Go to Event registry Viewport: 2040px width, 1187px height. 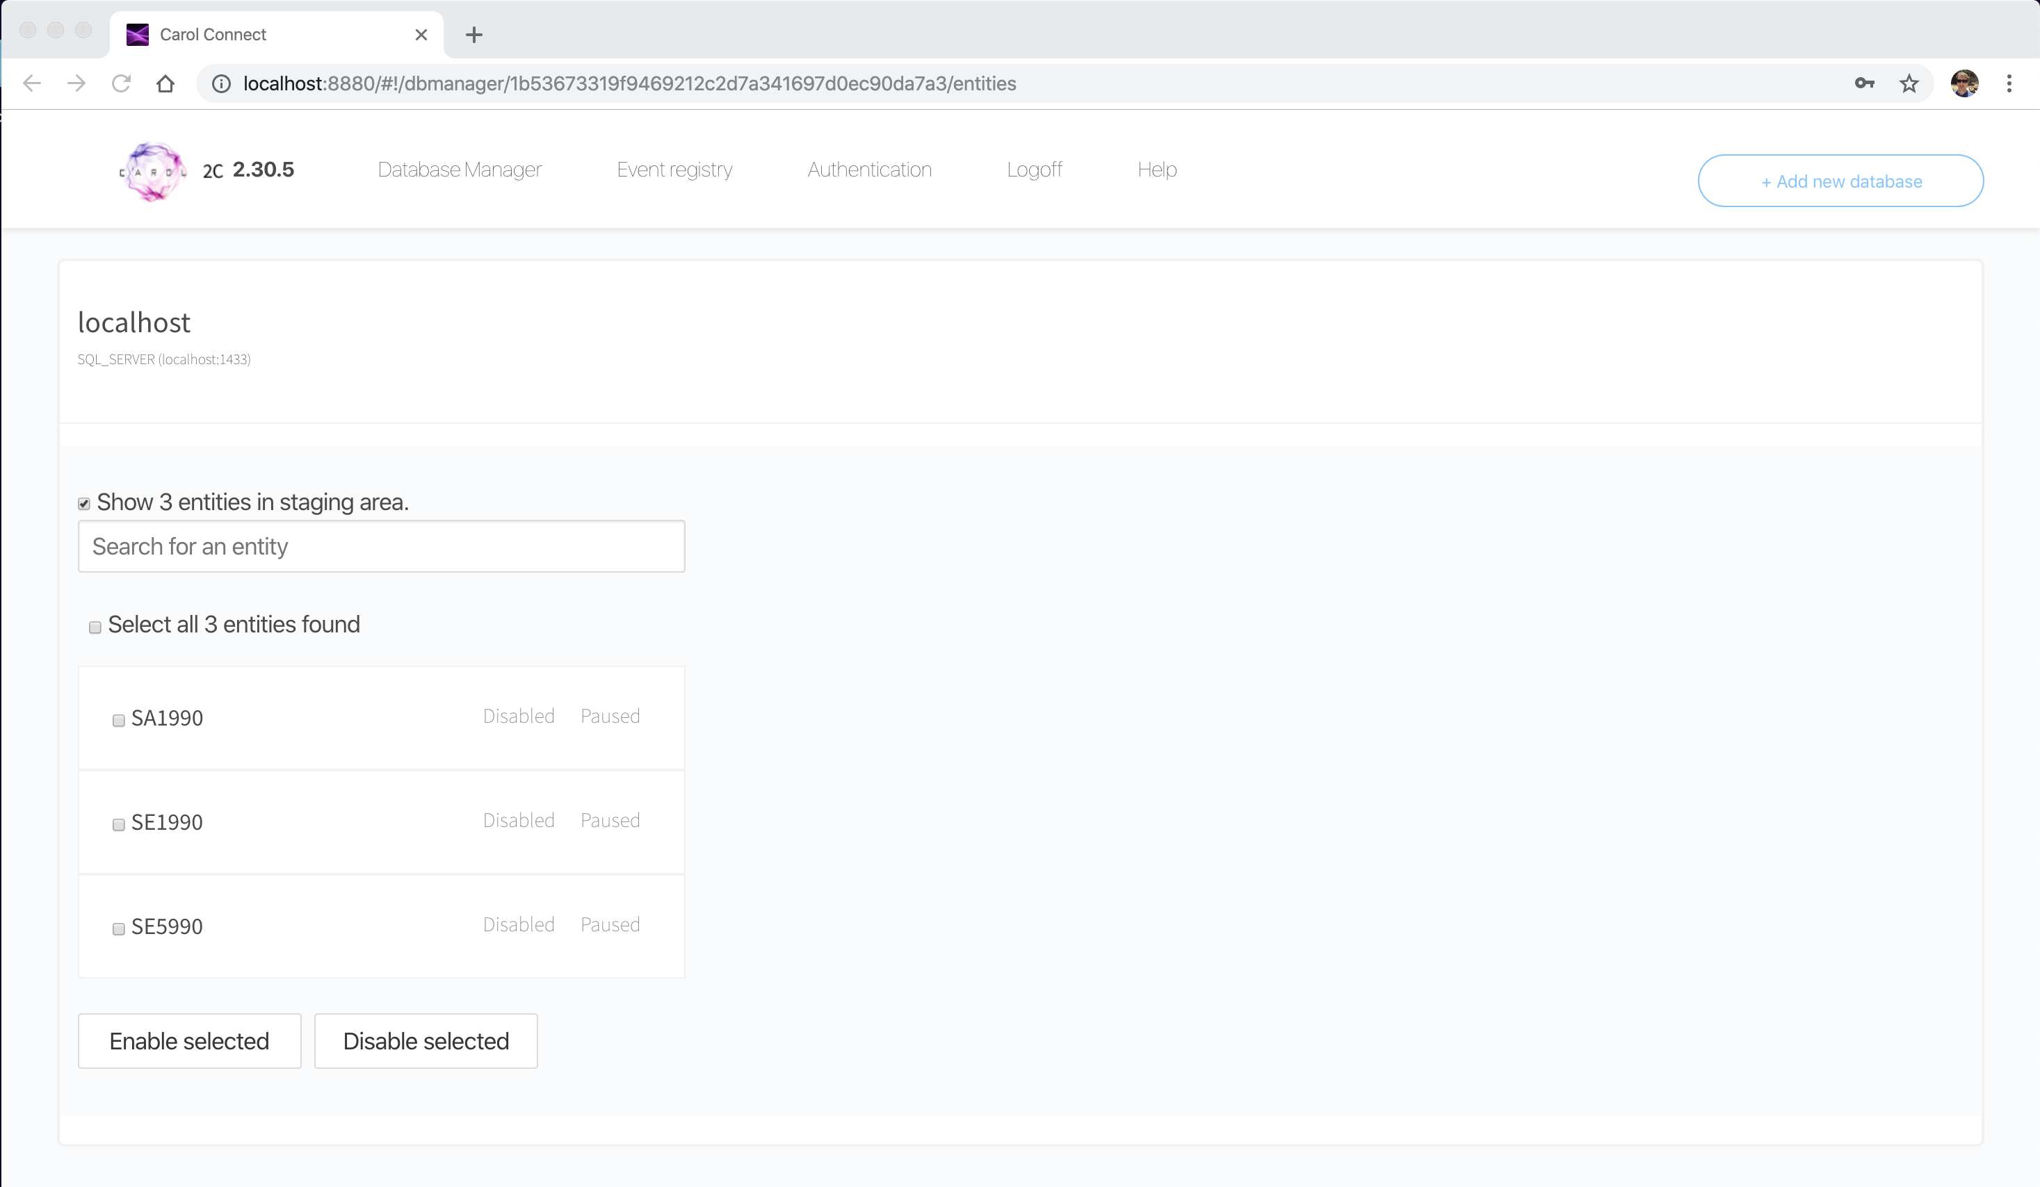(x=674, y=170)
